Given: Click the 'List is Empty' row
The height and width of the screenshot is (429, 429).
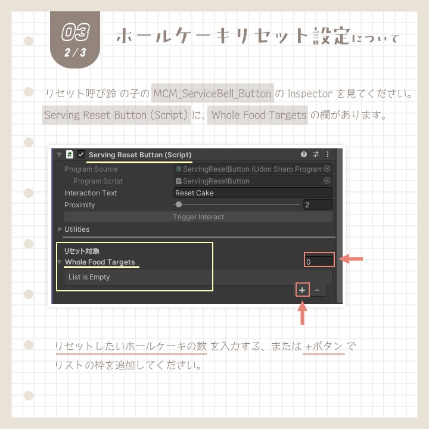Looking at the screenshot, I should [x=198, y=277].
